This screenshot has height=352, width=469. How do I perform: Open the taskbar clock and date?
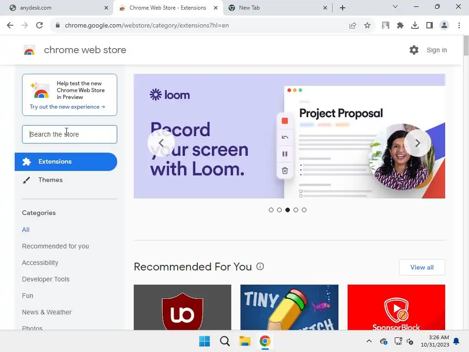point(435,341)
